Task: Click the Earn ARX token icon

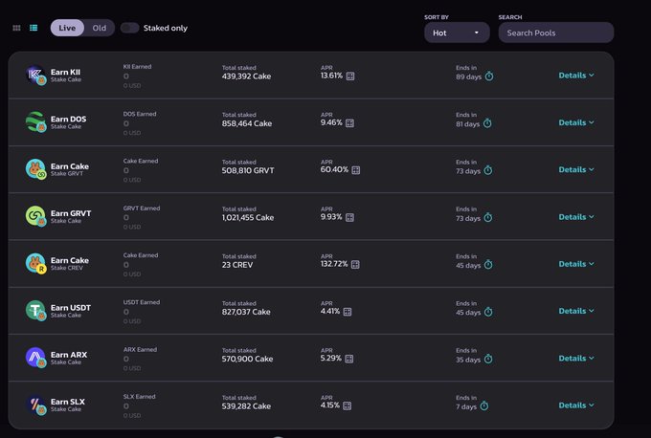Action: tap(35, 358)
